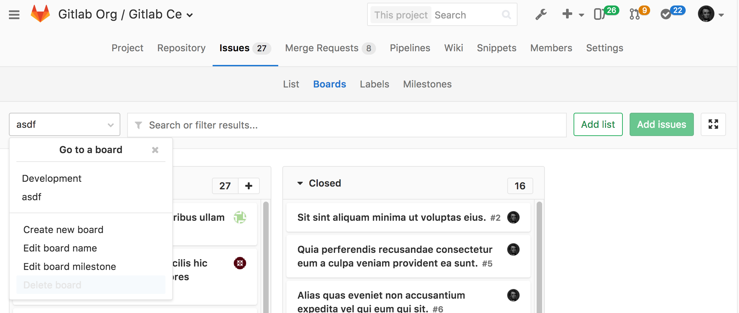
Task: Click the 16 count on Closed list
Action: 520,186
